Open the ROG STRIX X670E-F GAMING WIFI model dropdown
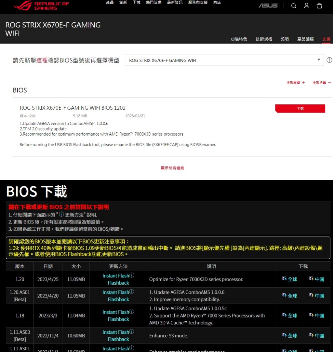This screenshot has width=333, height=352. coord(319,60)
